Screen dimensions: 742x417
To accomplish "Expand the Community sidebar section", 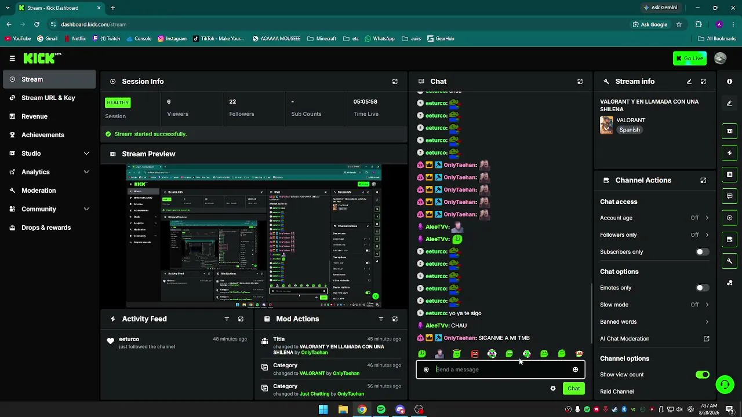I will tap(49, 209).
